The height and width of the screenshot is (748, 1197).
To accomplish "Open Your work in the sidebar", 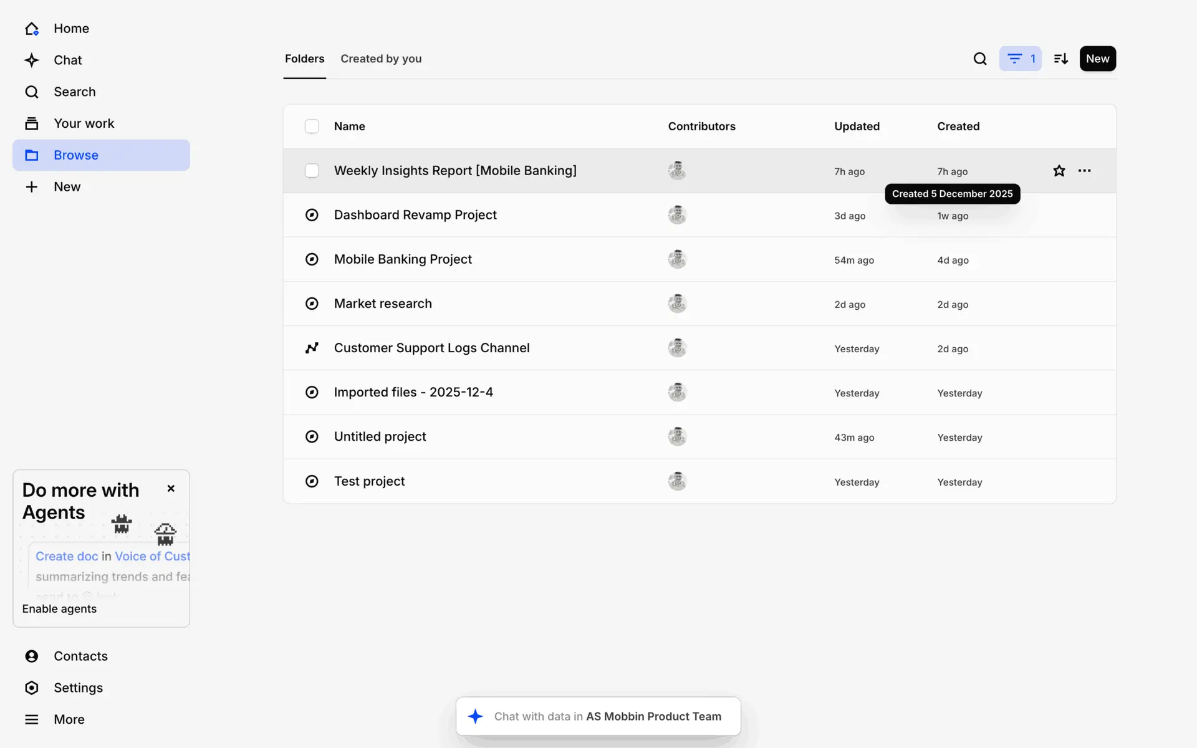I will click(x=84, y=123).
